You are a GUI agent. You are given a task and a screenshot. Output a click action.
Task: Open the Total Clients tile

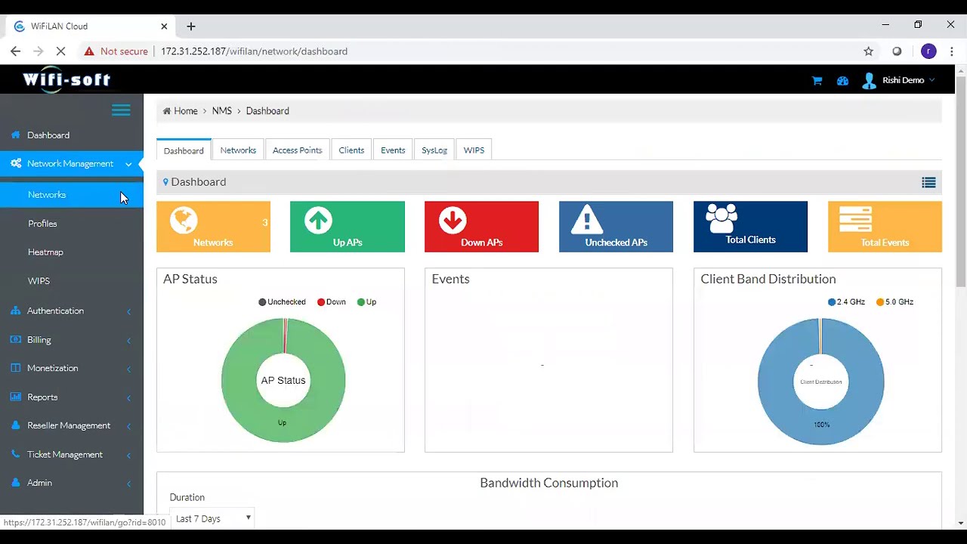click(x=750, y=227)
